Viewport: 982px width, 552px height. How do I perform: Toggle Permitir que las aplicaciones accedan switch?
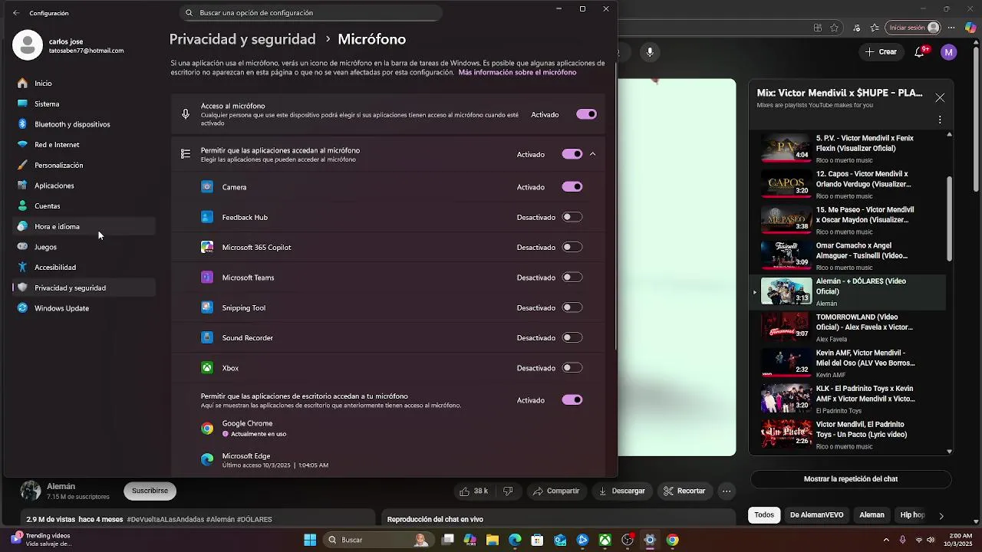click(572, 154)
